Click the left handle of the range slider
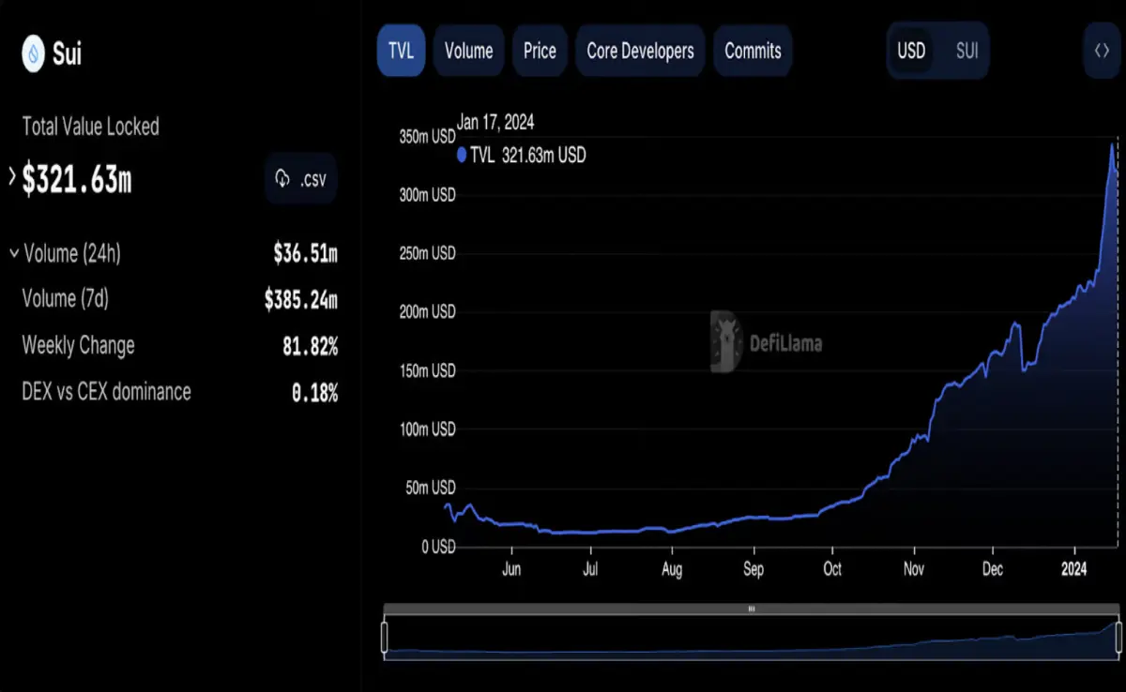The width and height of the screenshot is (1126, 692). click(x=384, y=637)
